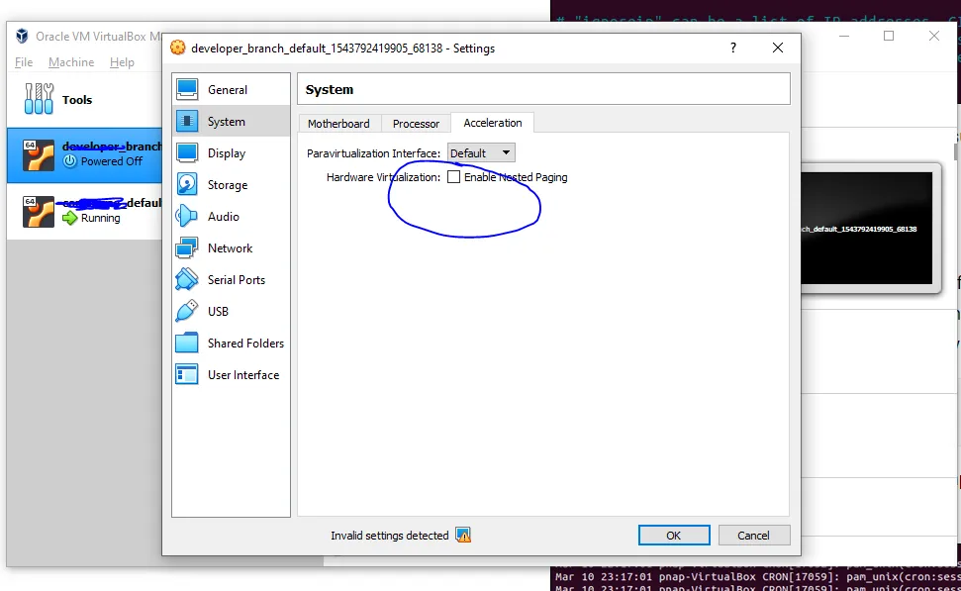Select the Acceleration tab

(493, 123)
